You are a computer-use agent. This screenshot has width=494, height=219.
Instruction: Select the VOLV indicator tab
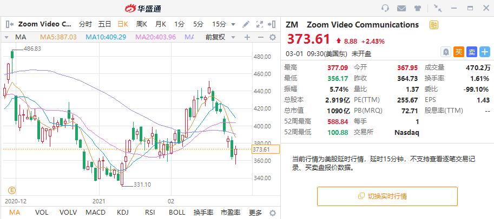pos(68,213)
